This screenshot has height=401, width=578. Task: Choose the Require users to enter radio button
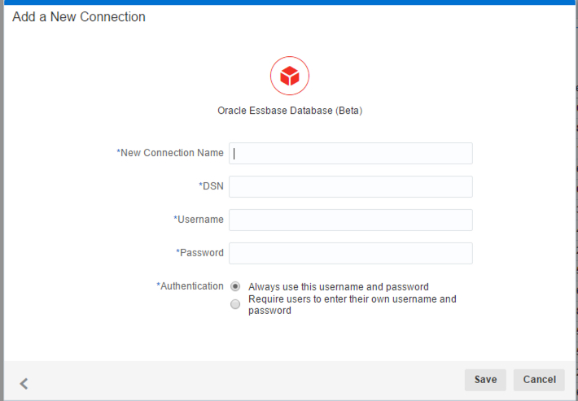point(235,304)
